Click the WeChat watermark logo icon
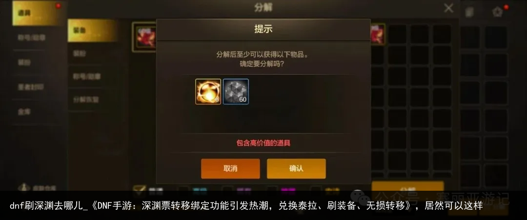Screen dimensions: 527x220 point(359,197)
